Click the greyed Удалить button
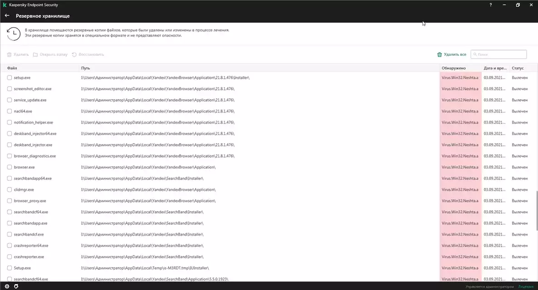This screenshot has height=290, width=538. coord(18,54)
